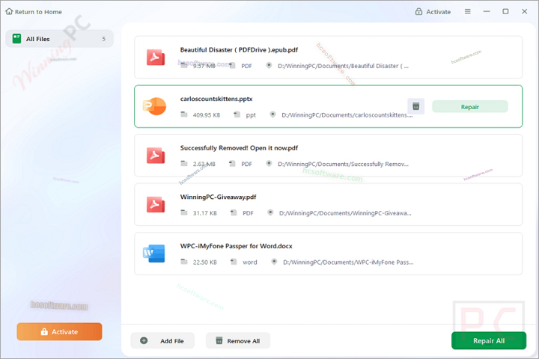Viewport: 539px width, 359px height.
Task: Click the path D:/WinningPC/Documents/carloscountskittens
Action: [347, 115]
